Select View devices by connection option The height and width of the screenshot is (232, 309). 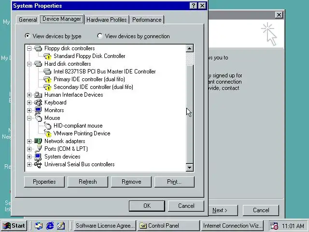point(133,36)
